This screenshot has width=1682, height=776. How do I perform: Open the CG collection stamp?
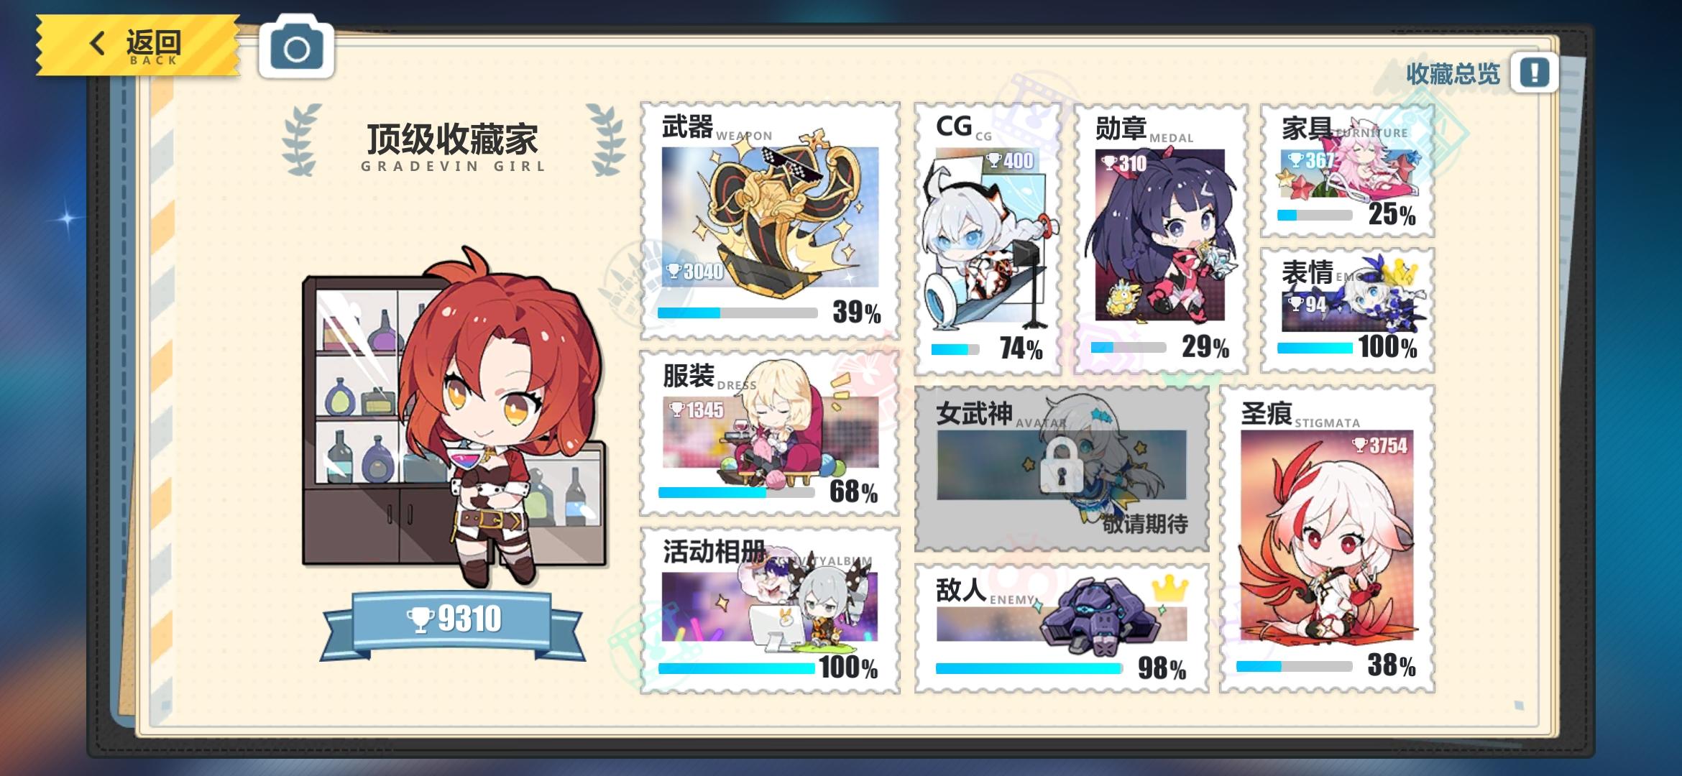(x=988, y=238)
